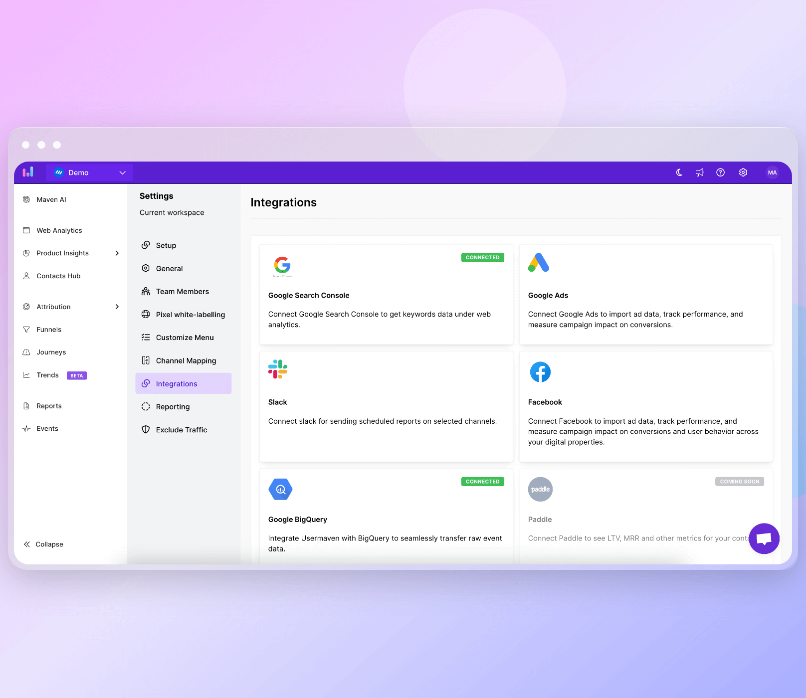Open Setup settings page
The width and height of the screenshot is (806, 698).
(166, 245)
